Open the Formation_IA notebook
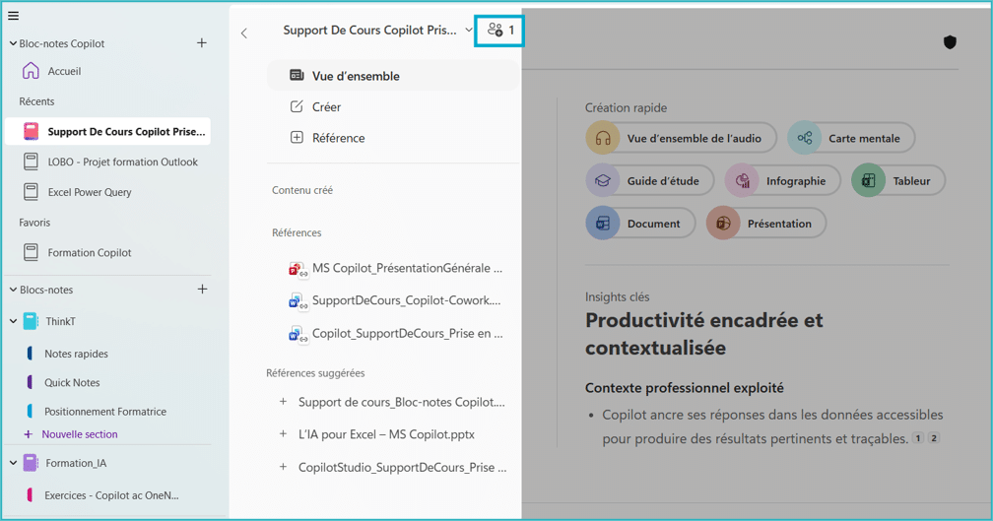 coord(76,464)
